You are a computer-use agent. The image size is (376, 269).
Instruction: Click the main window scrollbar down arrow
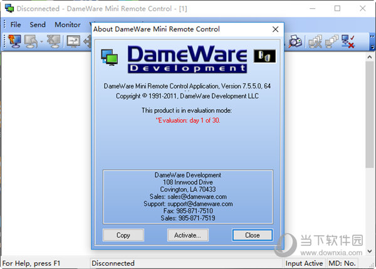[370, 251]
